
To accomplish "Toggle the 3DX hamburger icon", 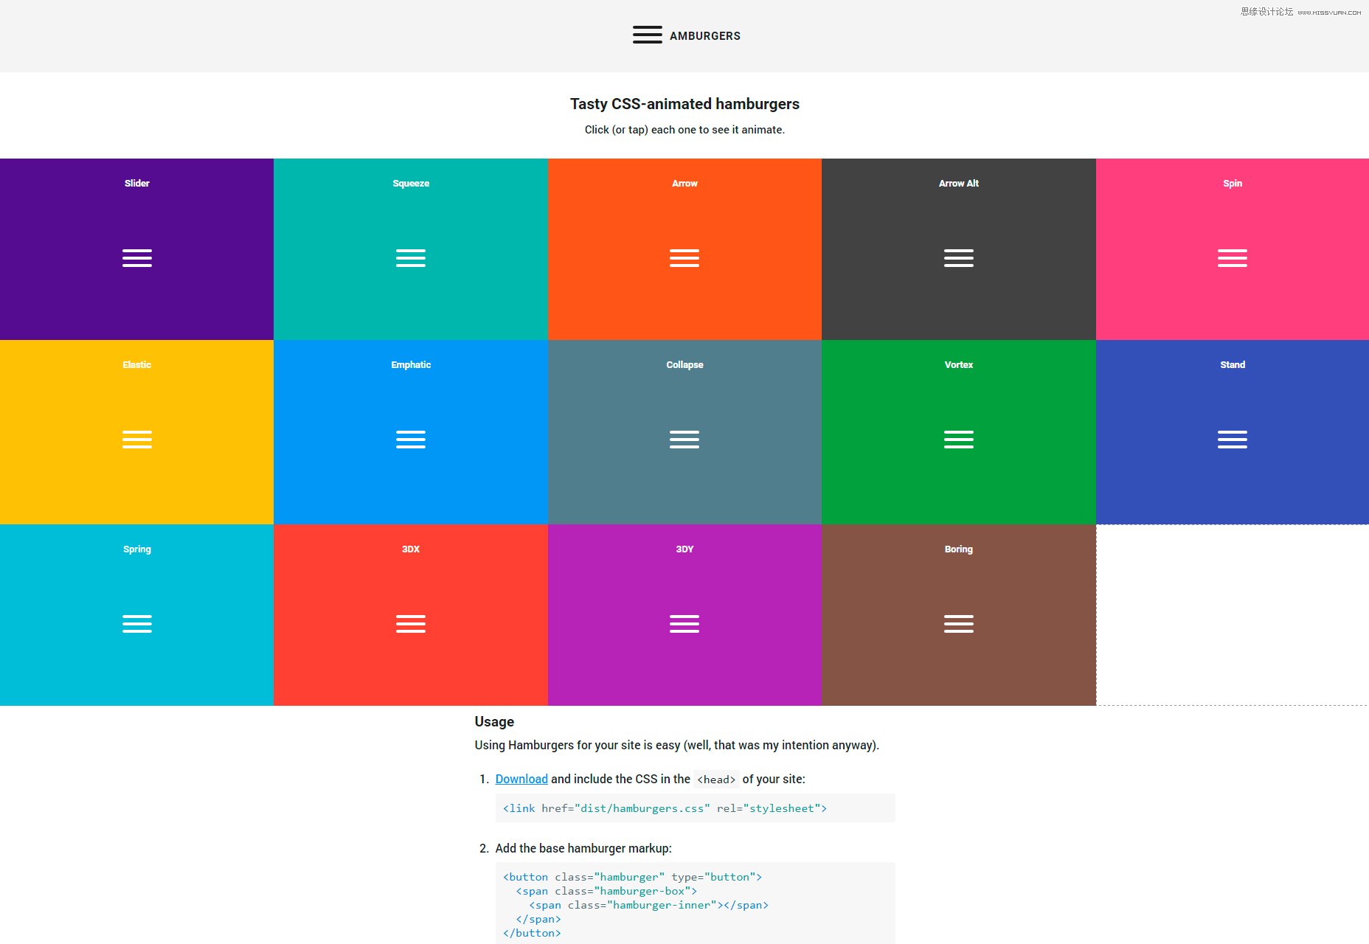I will pyautogui.click(x=411, y=624).
